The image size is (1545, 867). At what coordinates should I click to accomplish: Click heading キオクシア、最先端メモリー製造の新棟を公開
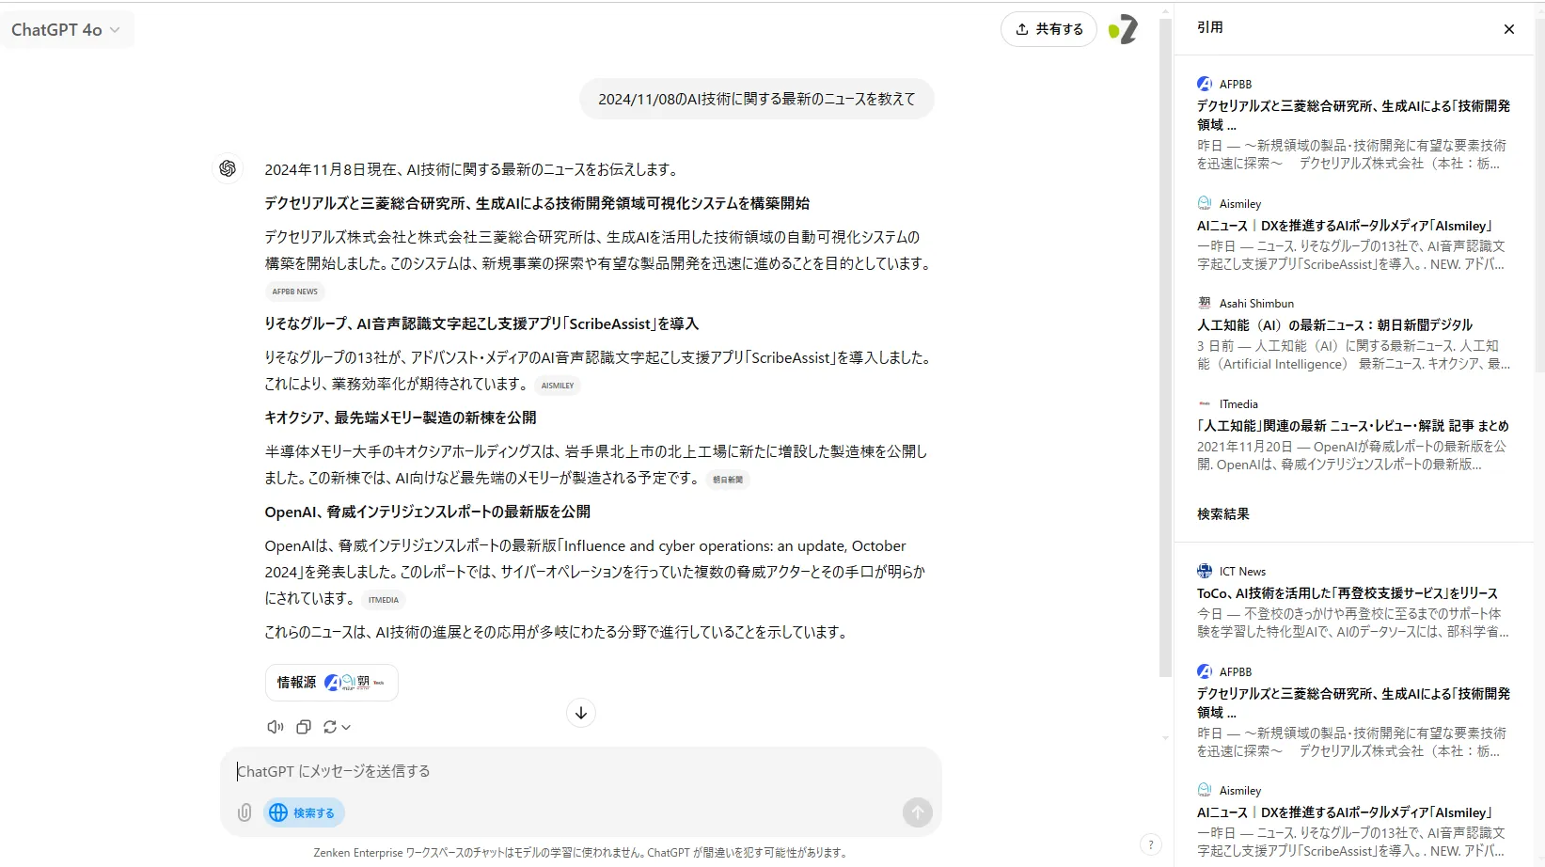[401, 418]
